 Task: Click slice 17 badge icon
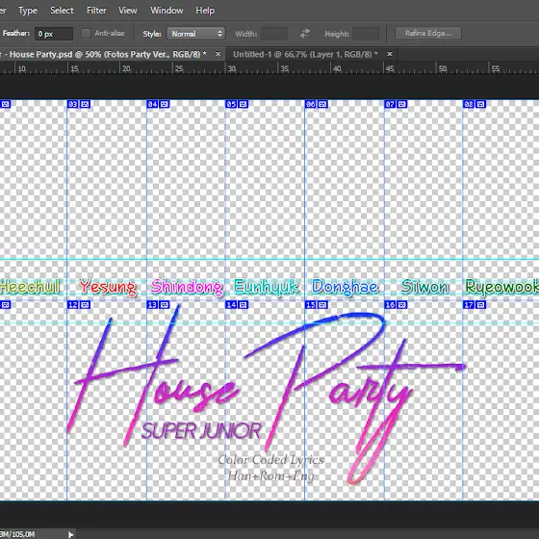pyautogui.click(x=481, y=305)
